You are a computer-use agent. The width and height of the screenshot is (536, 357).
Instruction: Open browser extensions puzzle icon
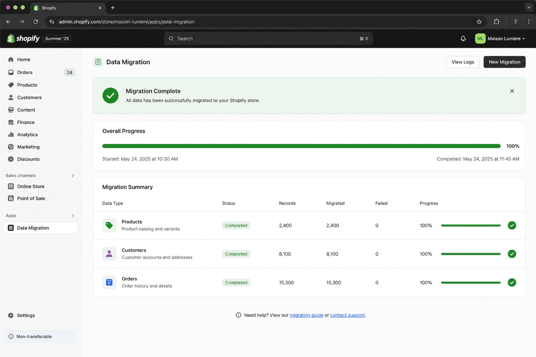[497, 22]
